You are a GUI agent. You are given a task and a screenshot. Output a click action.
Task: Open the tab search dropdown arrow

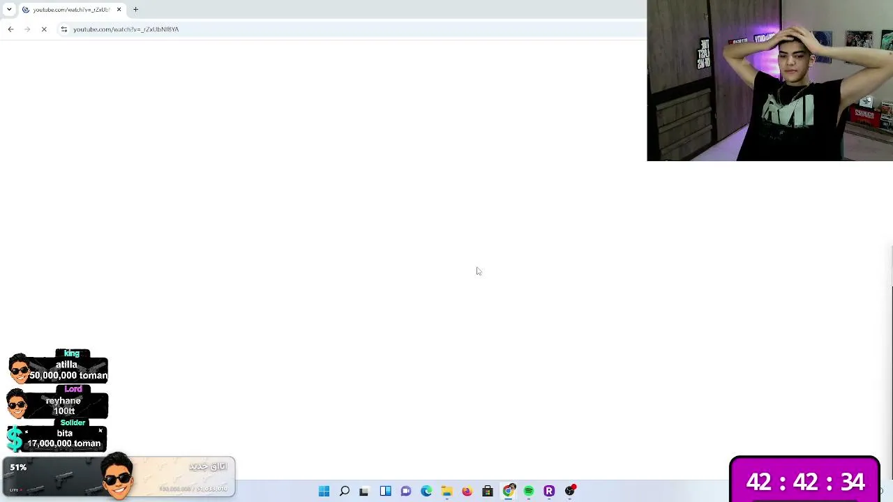9,10
